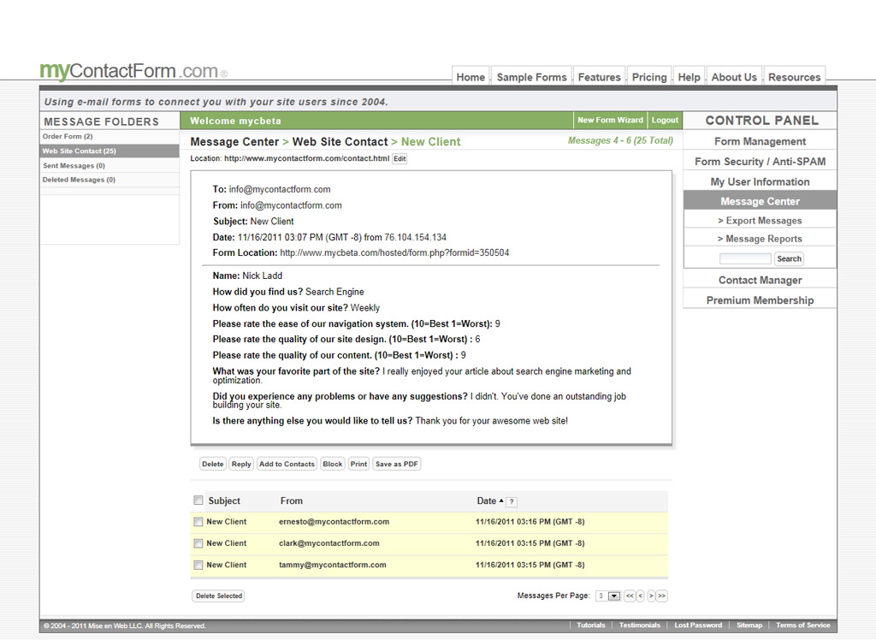Go to first page of messages

click(x=630, y=596)
